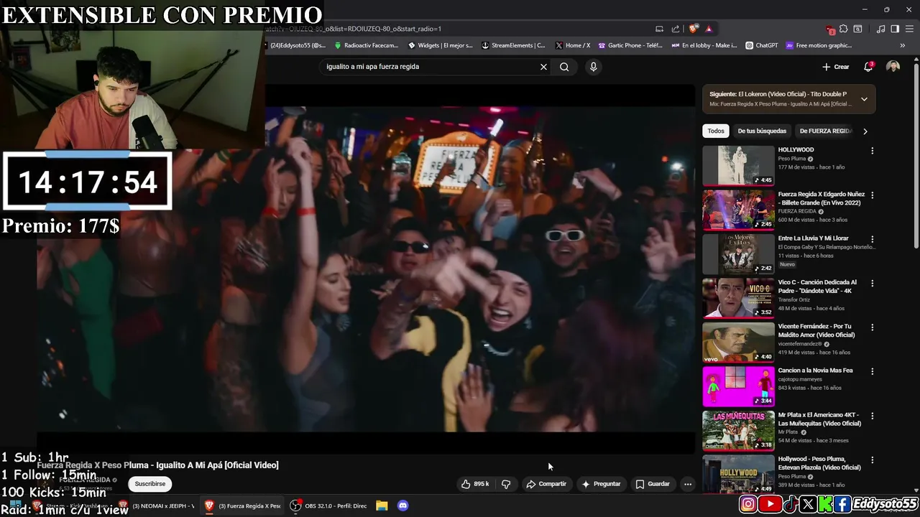This screenshot has width=920, height=517.
Task: Open En el lobby - Make it bookmark
Action: pos(704,45)
